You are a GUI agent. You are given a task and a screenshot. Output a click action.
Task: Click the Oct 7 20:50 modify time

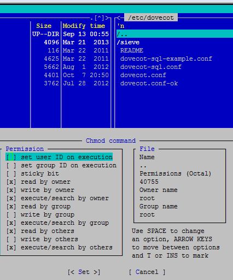click(86, 75)
